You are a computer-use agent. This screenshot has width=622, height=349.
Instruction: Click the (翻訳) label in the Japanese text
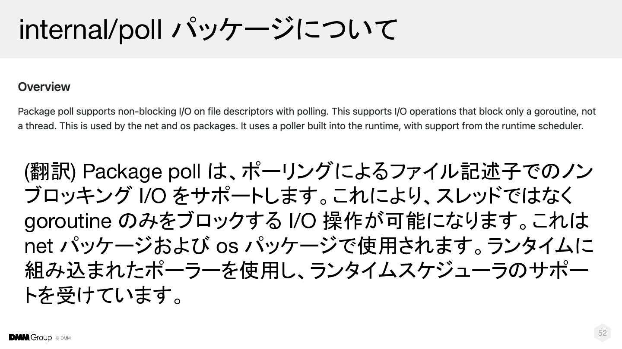[50, 172]
